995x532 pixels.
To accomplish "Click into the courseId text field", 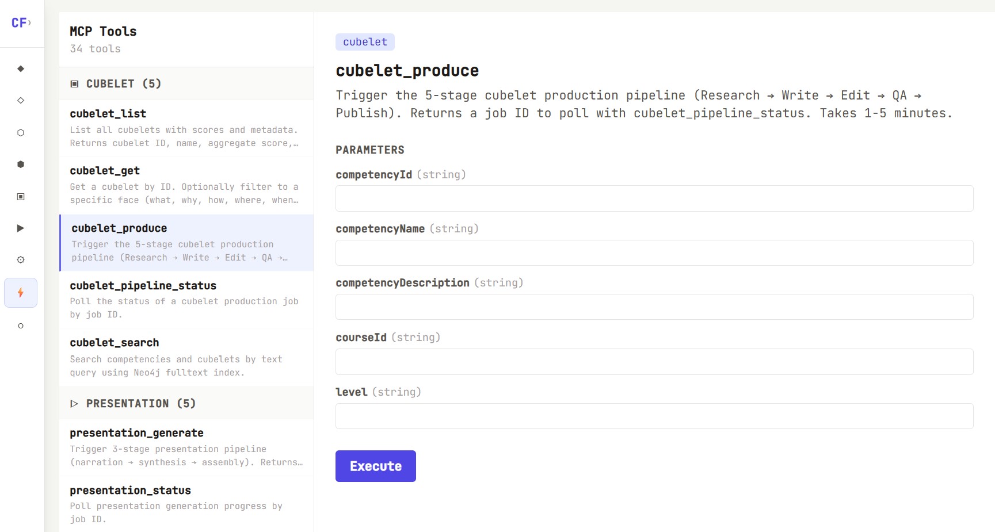I will click(654, 362).
